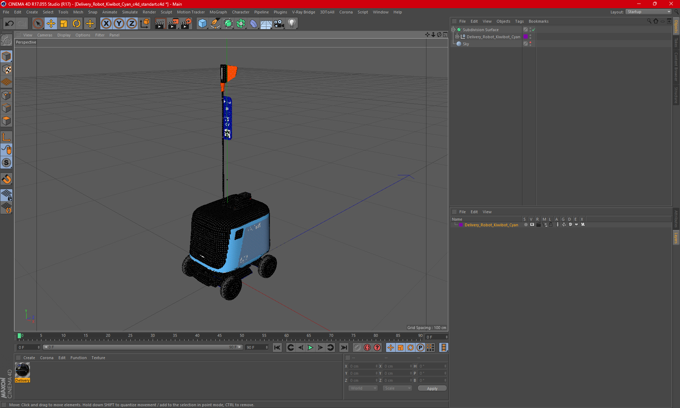Select the Live Selection tool
Viewport: 680px width, 408px height.
tap(38, 23)
